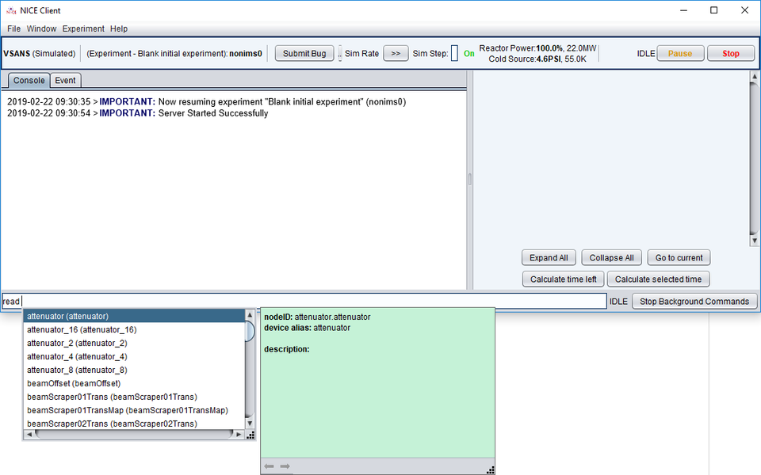Screen dimensions: 761x475
Task: Switch to the Event tab
Action: pos(65,80)
